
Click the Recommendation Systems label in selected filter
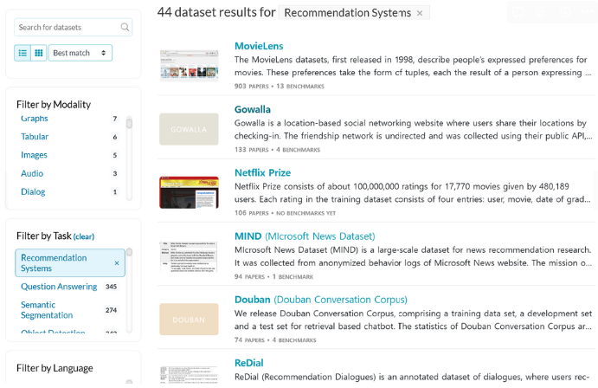click(54, 263)
